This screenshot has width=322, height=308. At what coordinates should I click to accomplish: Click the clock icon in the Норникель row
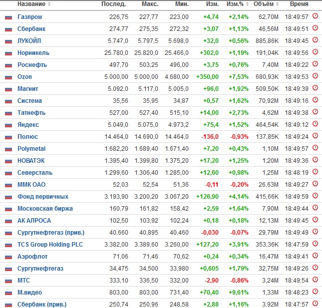(x=315, y=52)
